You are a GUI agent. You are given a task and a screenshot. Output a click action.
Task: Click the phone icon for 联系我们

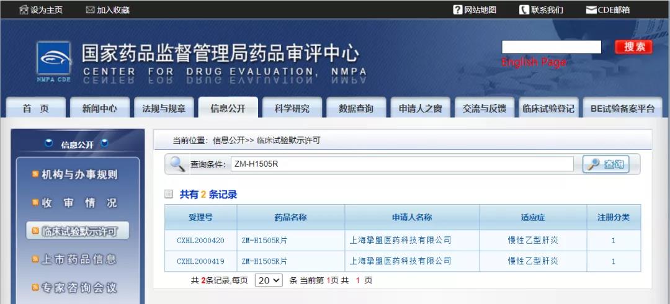524,10
